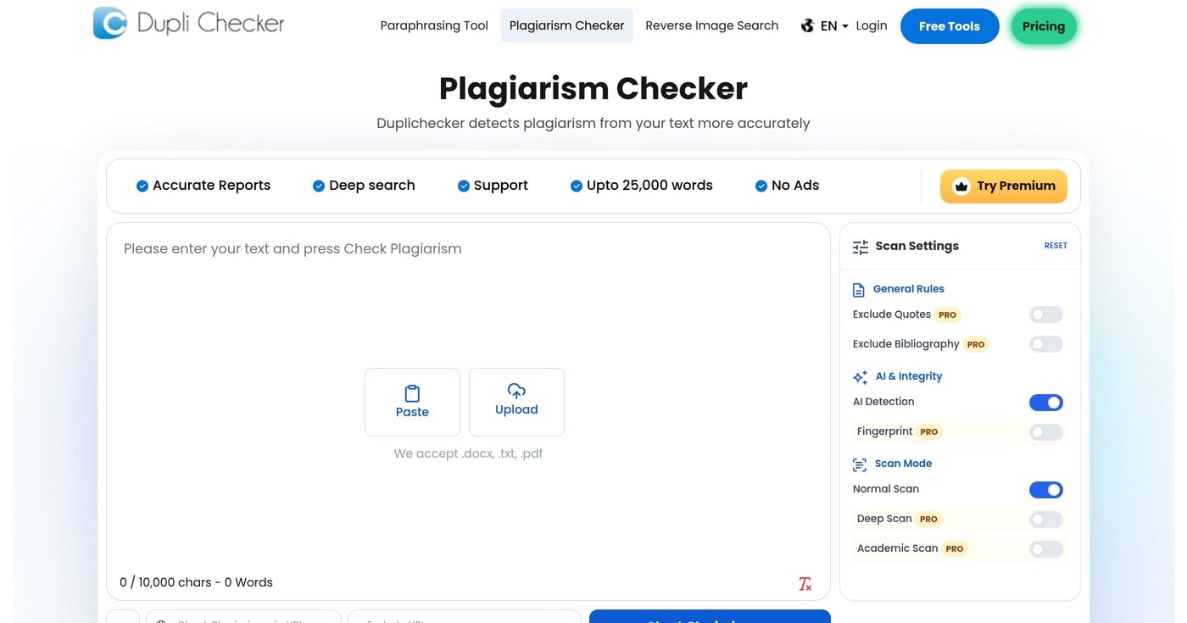Click the Deep search checkmark icon
1187x623 pixels.
coord(319,186)
